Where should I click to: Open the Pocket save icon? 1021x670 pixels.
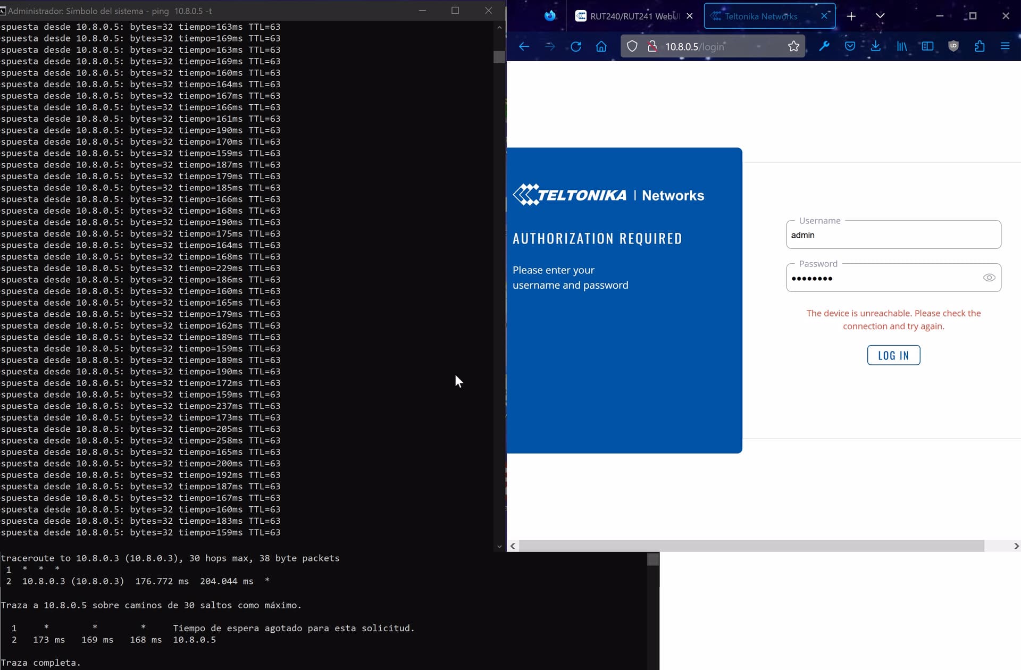(850, 46)
